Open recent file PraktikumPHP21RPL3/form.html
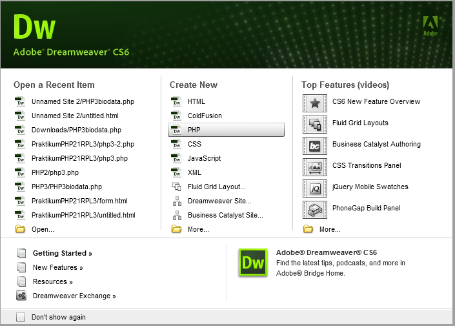Image resolution: width=455 pixels, height=326 pixels. pyautogui.click(x=79, y=201)
